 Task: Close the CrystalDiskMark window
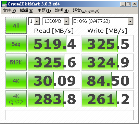click(135, 4)
